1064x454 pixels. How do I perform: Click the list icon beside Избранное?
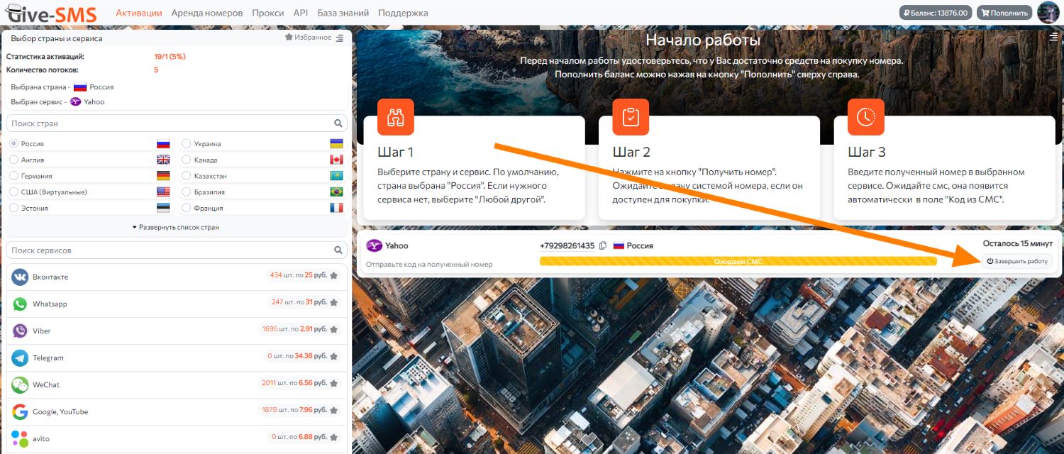(x=340, y=38)
